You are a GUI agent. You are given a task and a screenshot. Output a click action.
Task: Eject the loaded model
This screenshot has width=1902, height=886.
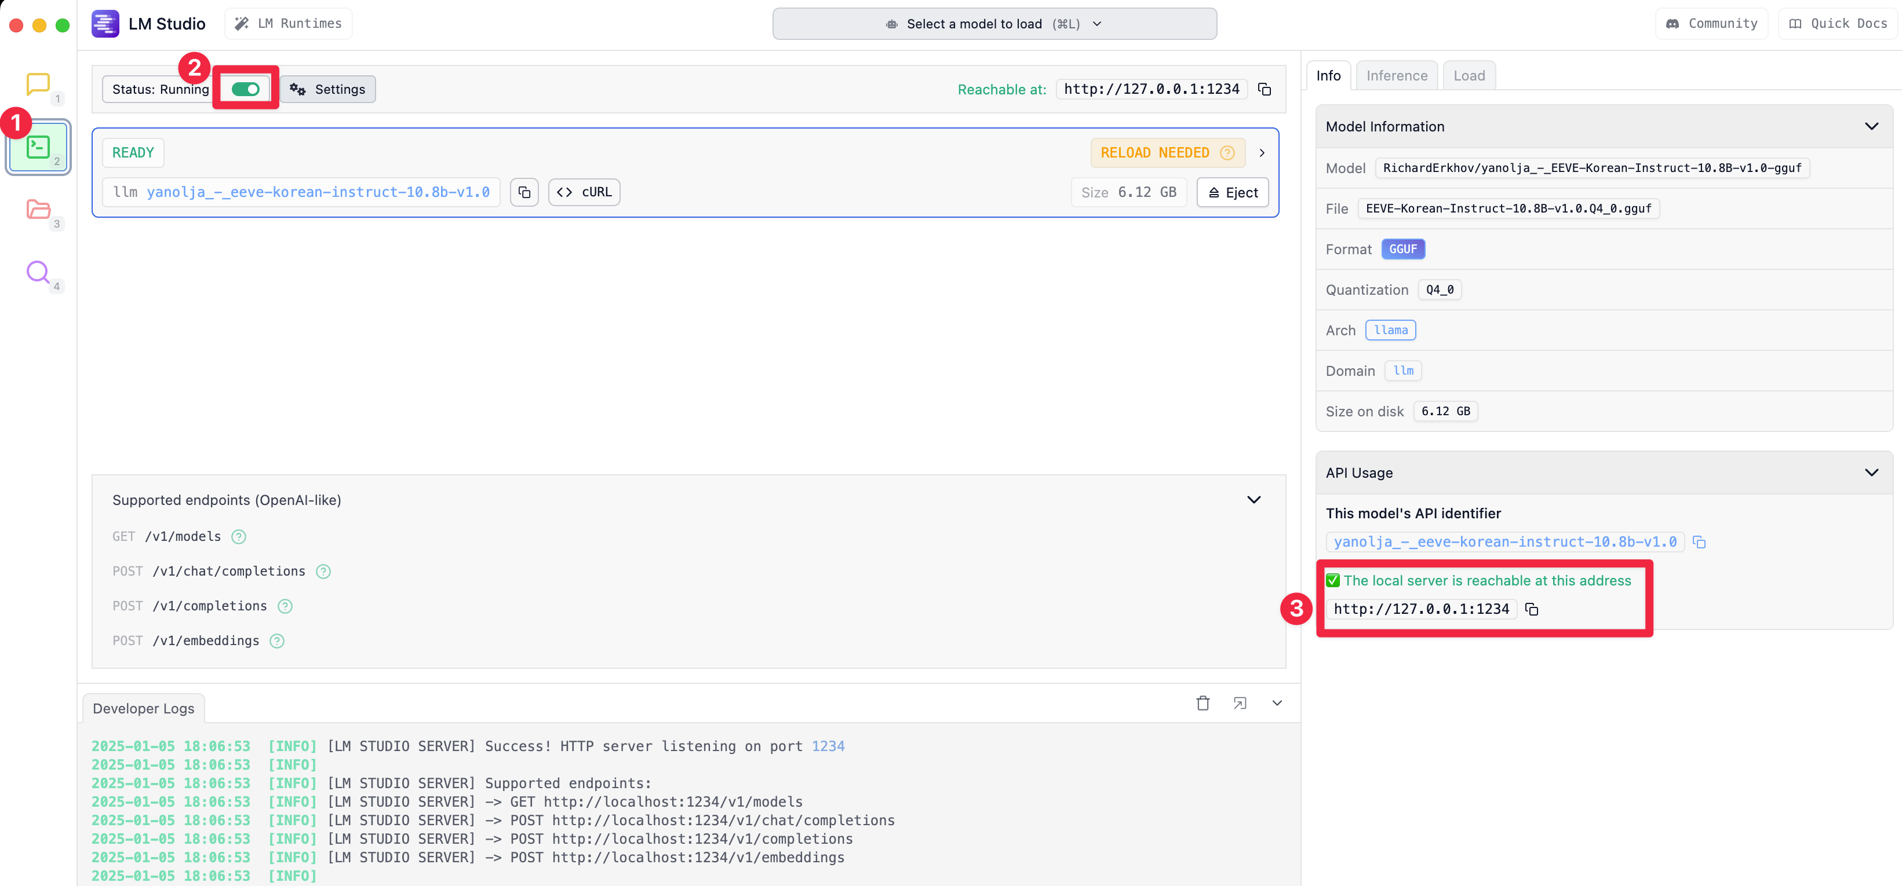(1232, 192)
